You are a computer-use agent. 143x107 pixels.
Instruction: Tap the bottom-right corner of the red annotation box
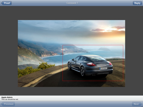click(x=123, y=81)
